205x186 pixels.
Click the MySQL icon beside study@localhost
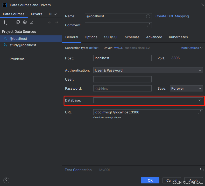pos(5,45)
